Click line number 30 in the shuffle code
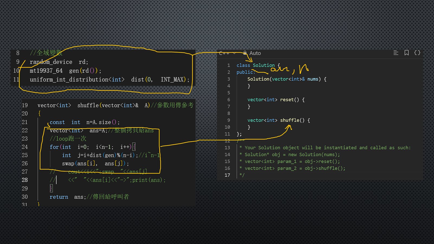Viewport: 434px width, 244px height. [25, 197]
